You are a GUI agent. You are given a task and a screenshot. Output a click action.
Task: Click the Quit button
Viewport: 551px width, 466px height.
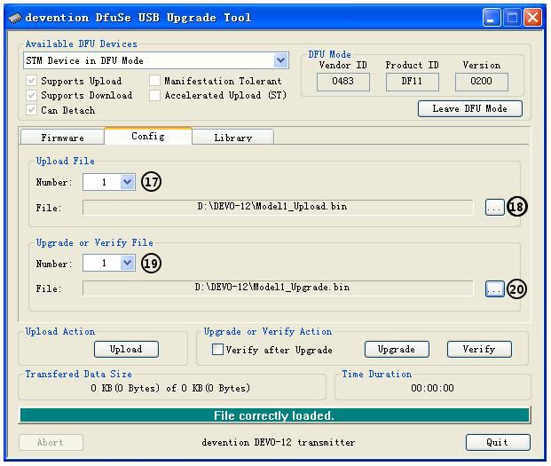[498, 442]
